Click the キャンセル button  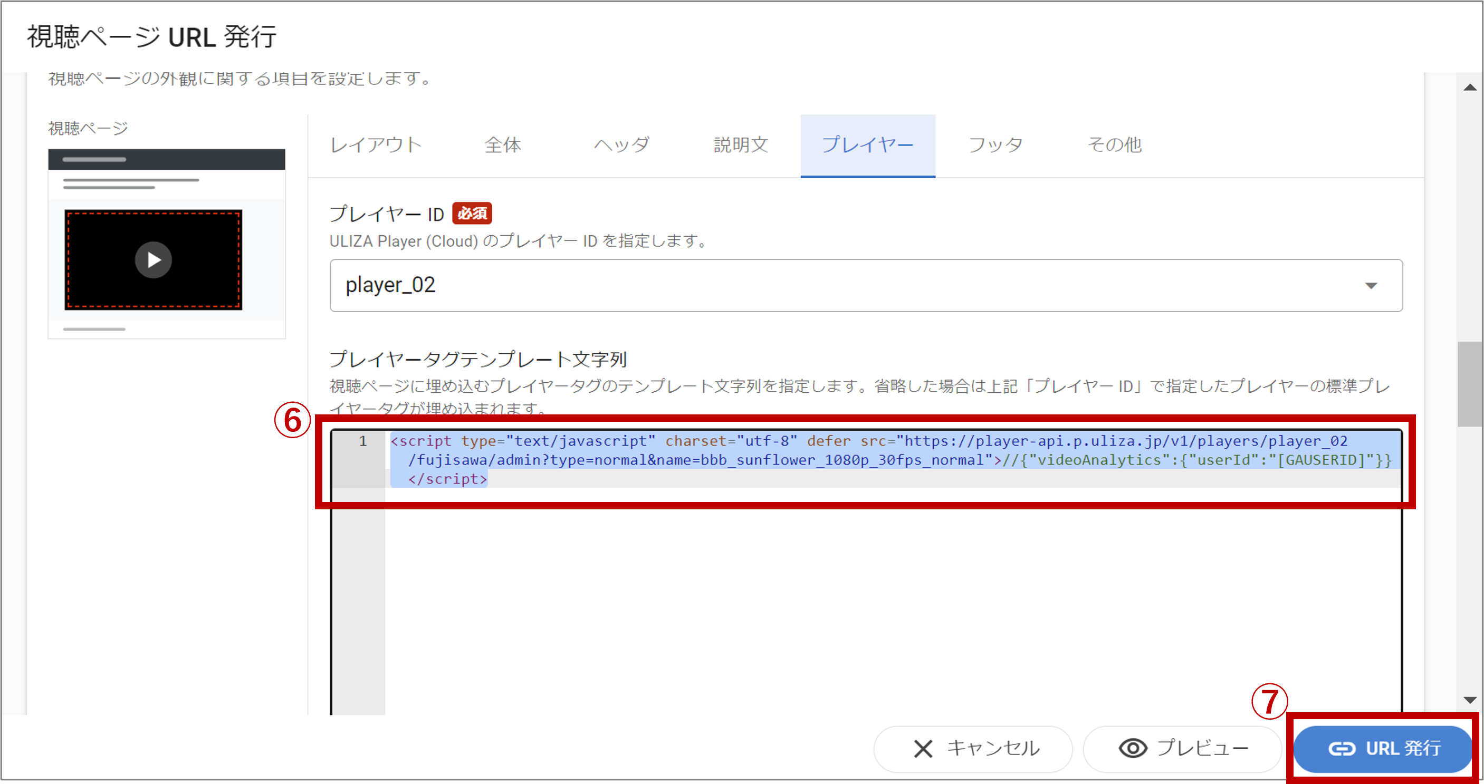973,748
